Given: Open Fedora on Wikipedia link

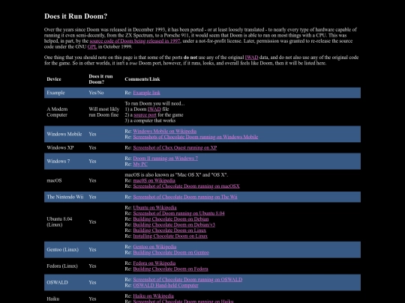Looking at the screenshot, I should [154, 263].
